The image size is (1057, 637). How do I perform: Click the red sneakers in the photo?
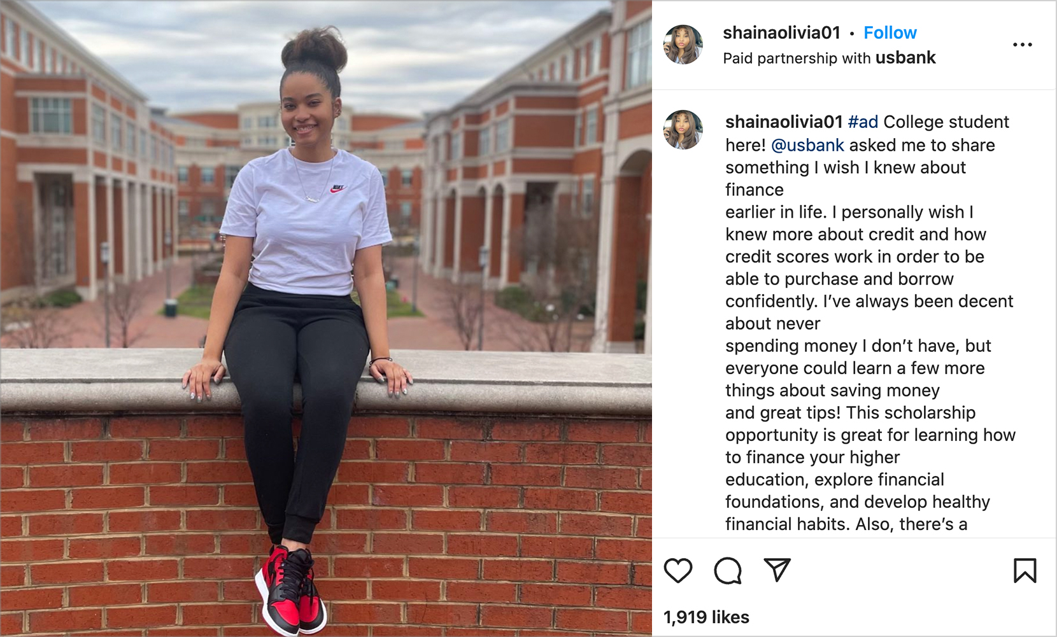pyautogui.click(x=291, y=589)
